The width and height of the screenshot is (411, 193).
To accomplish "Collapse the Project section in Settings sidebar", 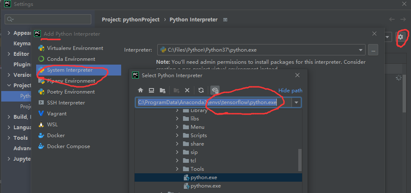I will (9, 85).
